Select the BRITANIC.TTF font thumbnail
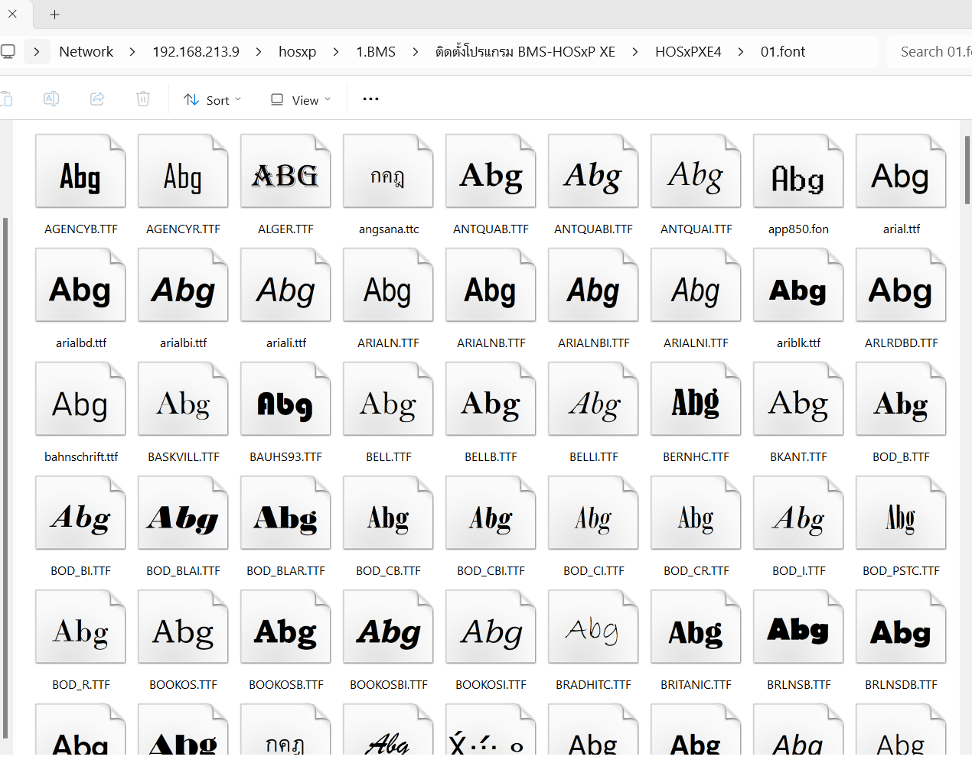 (x=696, y=627)
